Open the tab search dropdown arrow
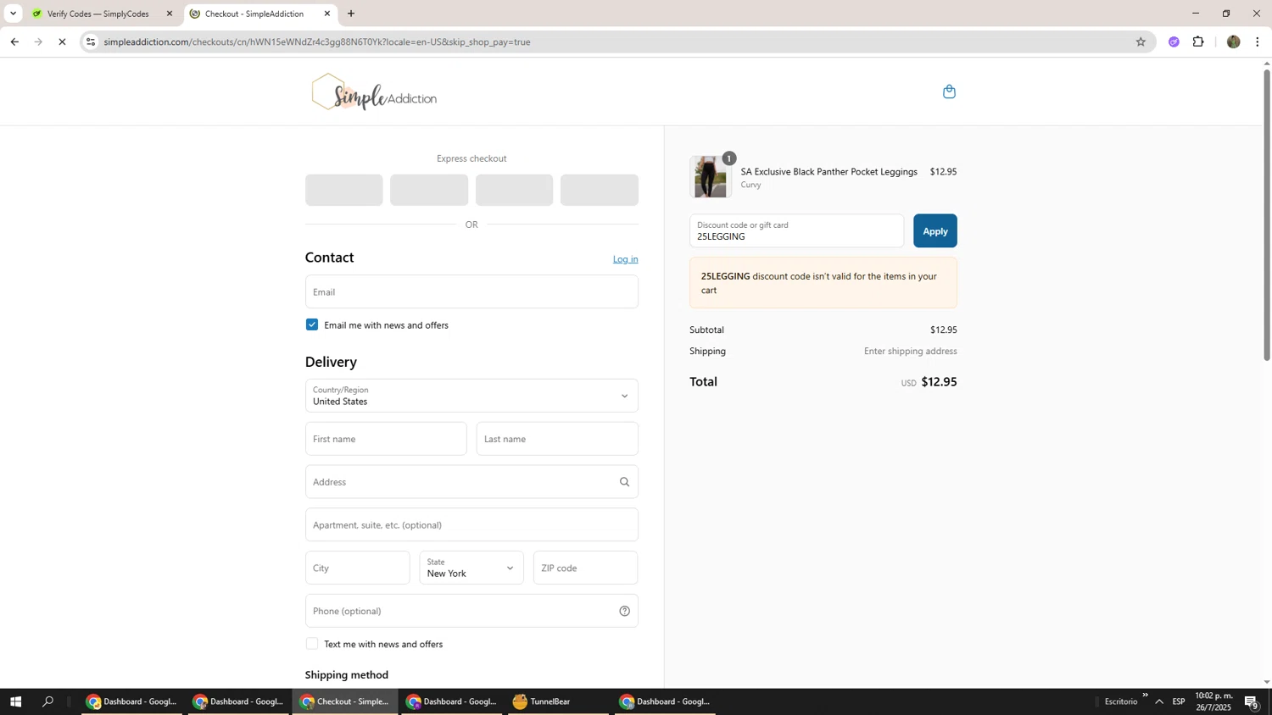This screenshot has width=1272, height=715. (x=13, y=14)
